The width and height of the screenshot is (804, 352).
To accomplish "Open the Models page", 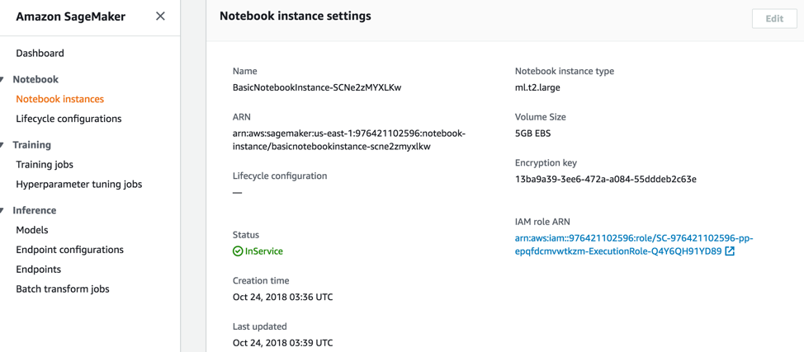I will click(x=32, y=230).
